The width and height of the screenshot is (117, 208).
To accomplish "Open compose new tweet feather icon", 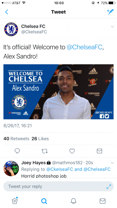I will click(x=110, y=12).
